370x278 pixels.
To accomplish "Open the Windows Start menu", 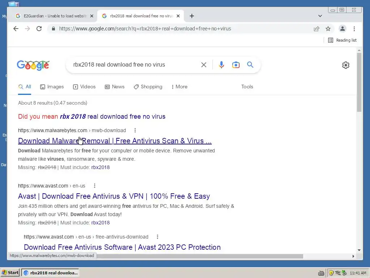I will click(10, 273).
